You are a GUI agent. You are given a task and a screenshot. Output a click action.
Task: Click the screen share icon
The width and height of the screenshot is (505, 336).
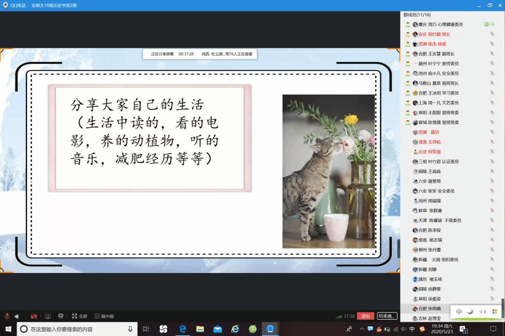pos(48,316)
